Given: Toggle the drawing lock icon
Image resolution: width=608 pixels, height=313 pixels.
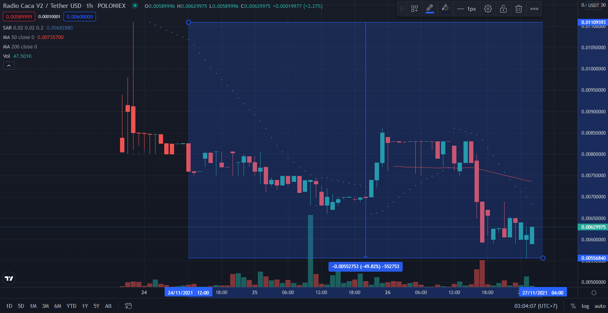Looking at the screenshot, I should point(503,9).
